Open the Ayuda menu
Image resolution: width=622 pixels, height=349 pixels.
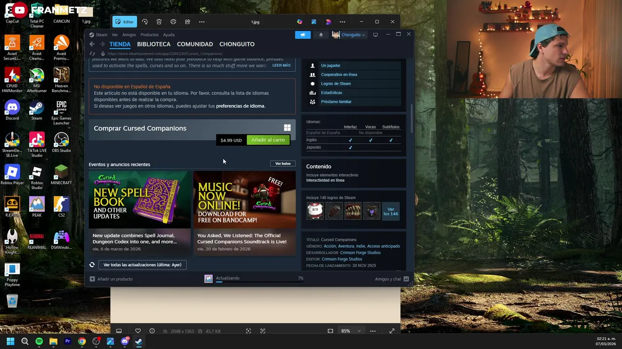coord(169,35)
